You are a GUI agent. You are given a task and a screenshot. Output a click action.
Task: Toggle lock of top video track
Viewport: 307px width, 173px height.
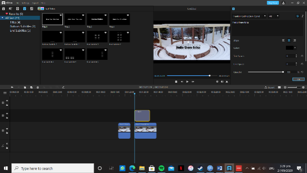[x=7, y=105]
